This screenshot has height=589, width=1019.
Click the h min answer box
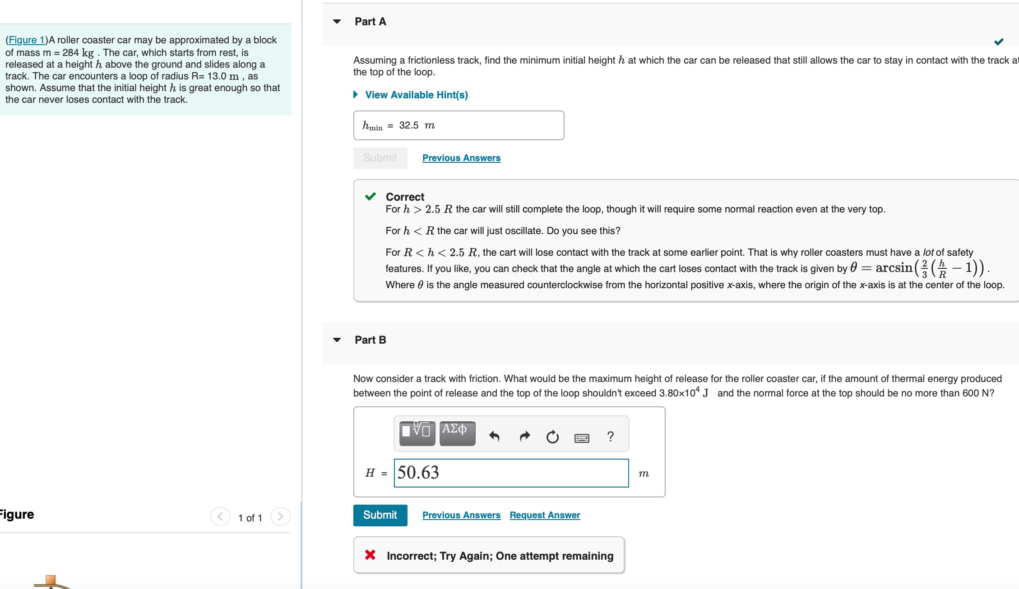click(x=458, y=125)
